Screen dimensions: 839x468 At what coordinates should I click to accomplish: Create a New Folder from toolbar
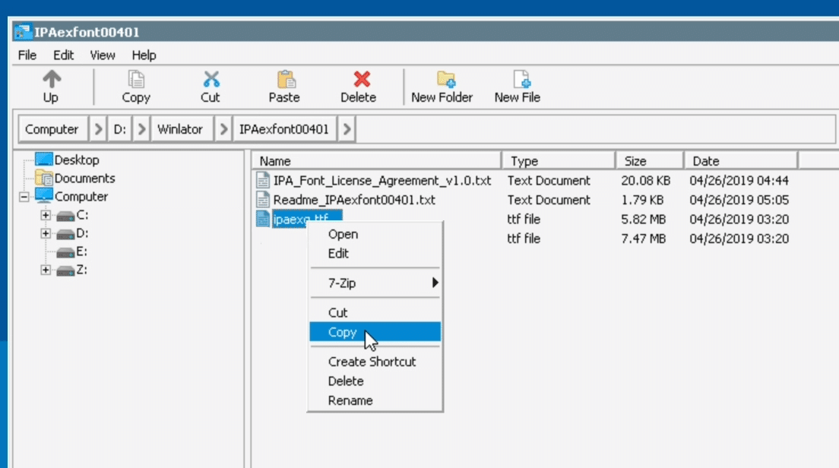click(442, 86)
